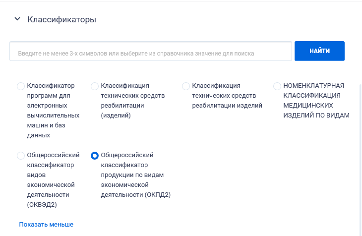The image size is (362, 236).
Task: Select radio 'Классификация технических средств реабилитации (изделий)'
Action: 95,86
